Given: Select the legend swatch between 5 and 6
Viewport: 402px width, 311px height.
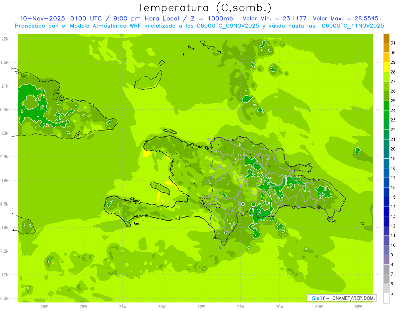Looking at the screenshot, I should pyautogui.click(x=386, y=289).
